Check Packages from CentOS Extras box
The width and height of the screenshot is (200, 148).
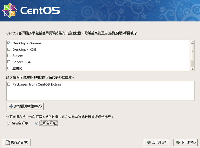pyautogui.click(x=9, y=84)
